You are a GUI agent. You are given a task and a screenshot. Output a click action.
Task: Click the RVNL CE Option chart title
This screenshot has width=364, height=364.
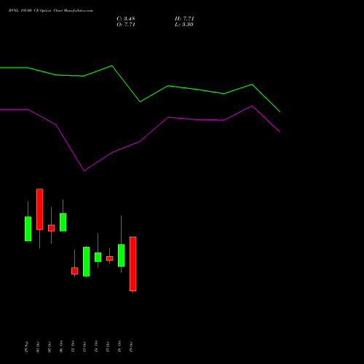51,11
